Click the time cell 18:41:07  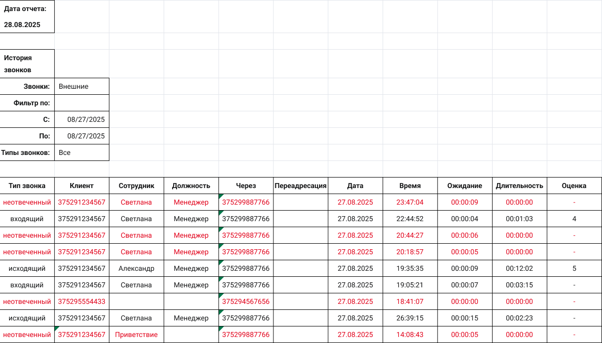[x=410, y=301]
